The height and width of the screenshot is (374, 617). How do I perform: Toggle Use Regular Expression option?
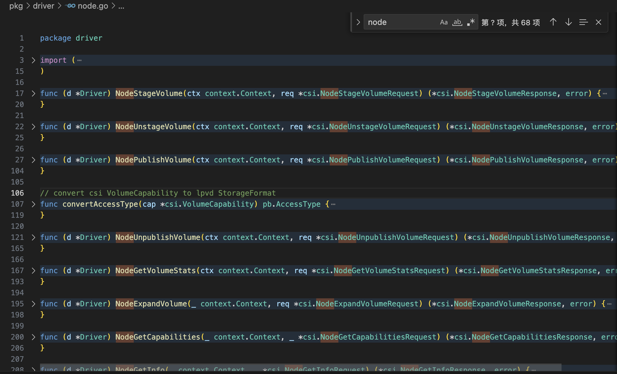[471, 22]
